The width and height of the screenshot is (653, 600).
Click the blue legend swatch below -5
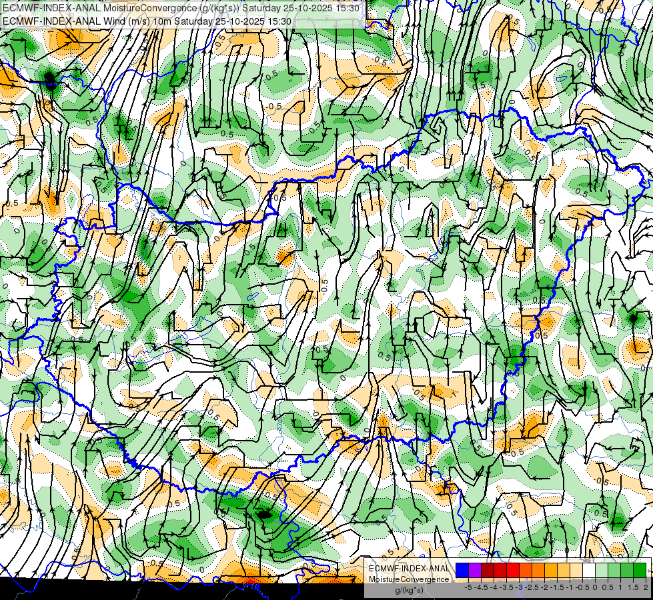pyautogui.click(x=462, y=571)
